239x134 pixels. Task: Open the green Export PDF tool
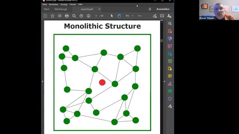coord(170,61)
